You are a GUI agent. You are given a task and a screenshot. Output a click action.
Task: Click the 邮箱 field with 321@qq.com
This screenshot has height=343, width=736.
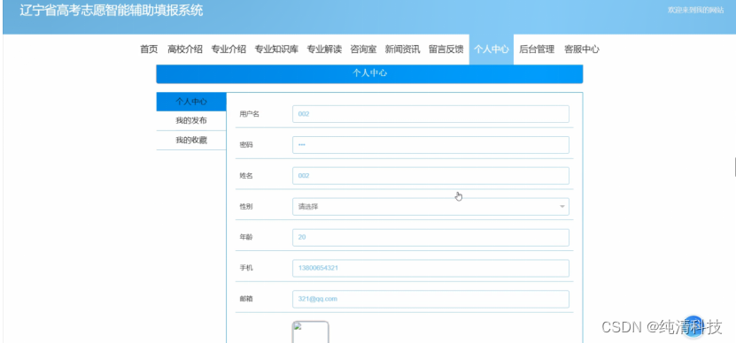pos(430,299)
